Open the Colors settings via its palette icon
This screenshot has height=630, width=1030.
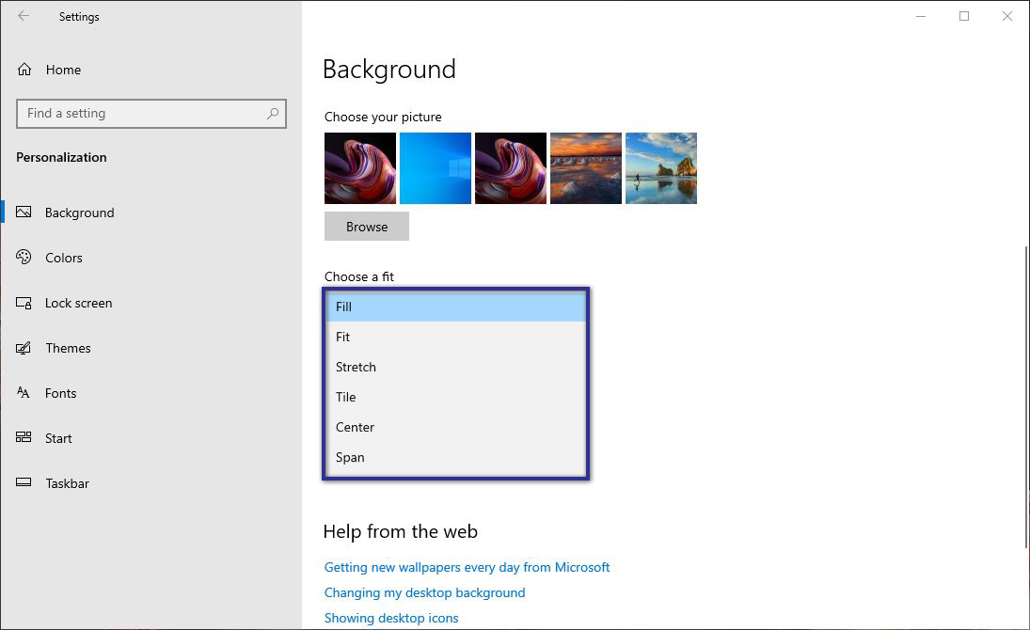pyautogui.click(x=24, y=257)
